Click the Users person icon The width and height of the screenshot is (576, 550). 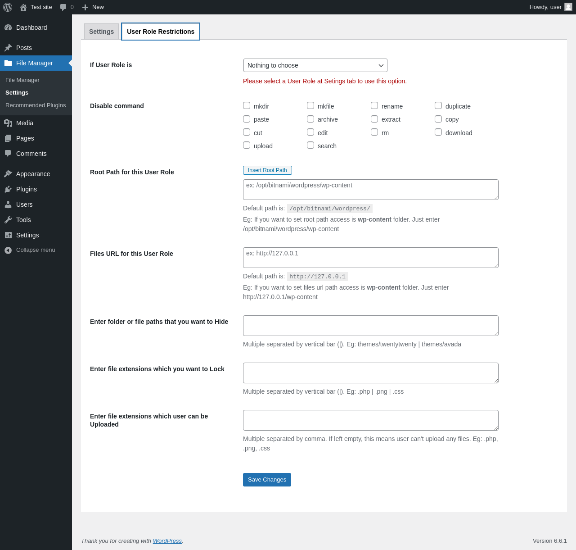[x=8, y=205]
